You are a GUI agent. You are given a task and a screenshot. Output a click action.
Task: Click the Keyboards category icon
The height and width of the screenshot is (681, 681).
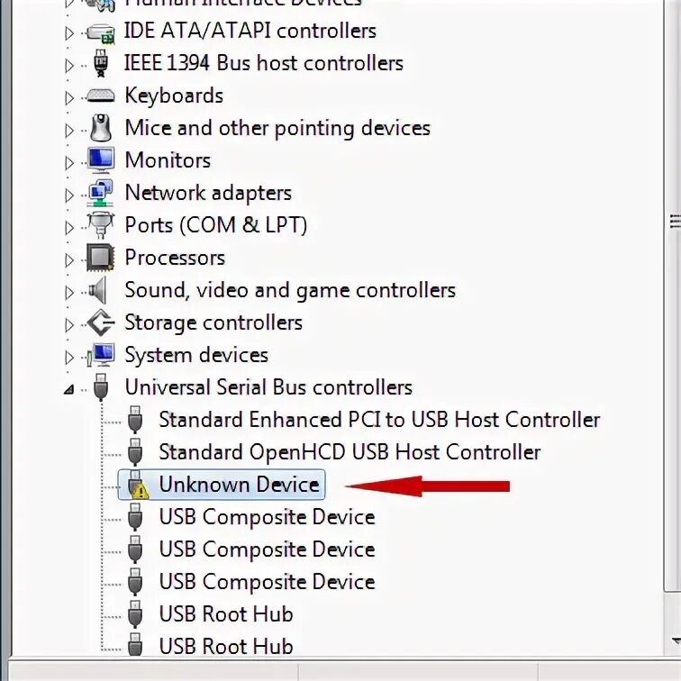pyautogui.click(x=100, y=95)
